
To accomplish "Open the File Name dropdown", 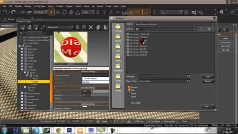I will (x=189, y=76).
